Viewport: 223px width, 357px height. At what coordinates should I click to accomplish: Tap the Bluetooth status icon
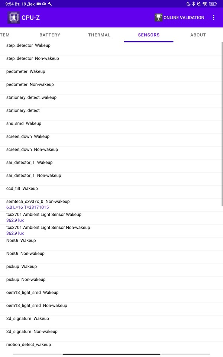pyautogui.click(x=193, y=4)
